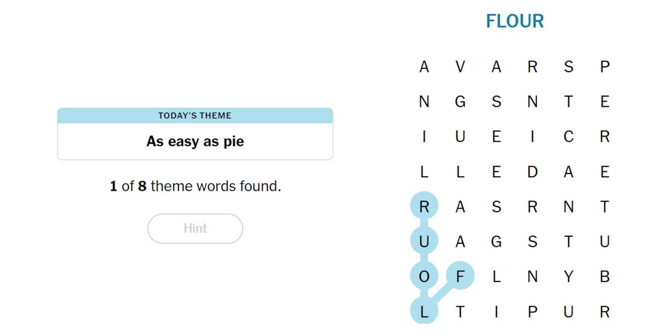This screenshot has height=336, width=672.
Task: Select the highlighted letter F
Action: click(460, 276)
